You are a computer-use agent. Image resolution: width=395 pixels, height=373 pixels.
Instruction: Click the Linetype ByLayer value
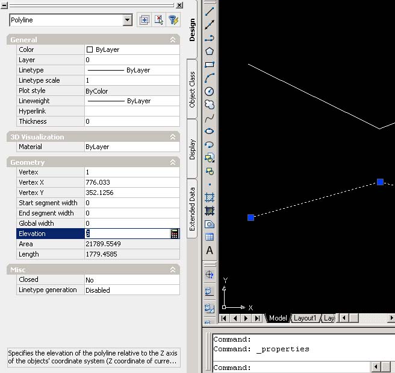(x=132, y=70)
